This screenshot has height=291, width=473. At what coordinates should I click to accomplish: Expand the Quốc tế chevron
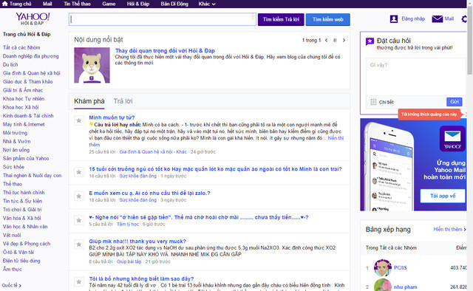pos(20,285)
